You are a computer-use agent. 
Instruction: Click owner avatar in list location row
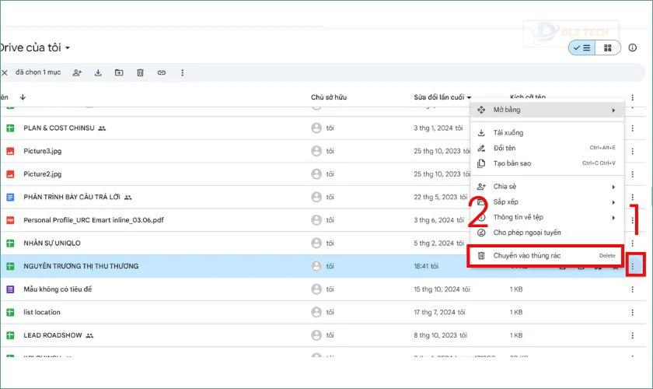point(316,312)
